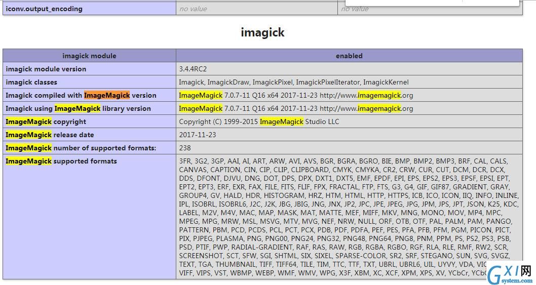Viewport: 536px width, 285px height.
Task: Click 'RADIAL-GRADIENT' in the supported formats list
Action: [x=262, y=247]
